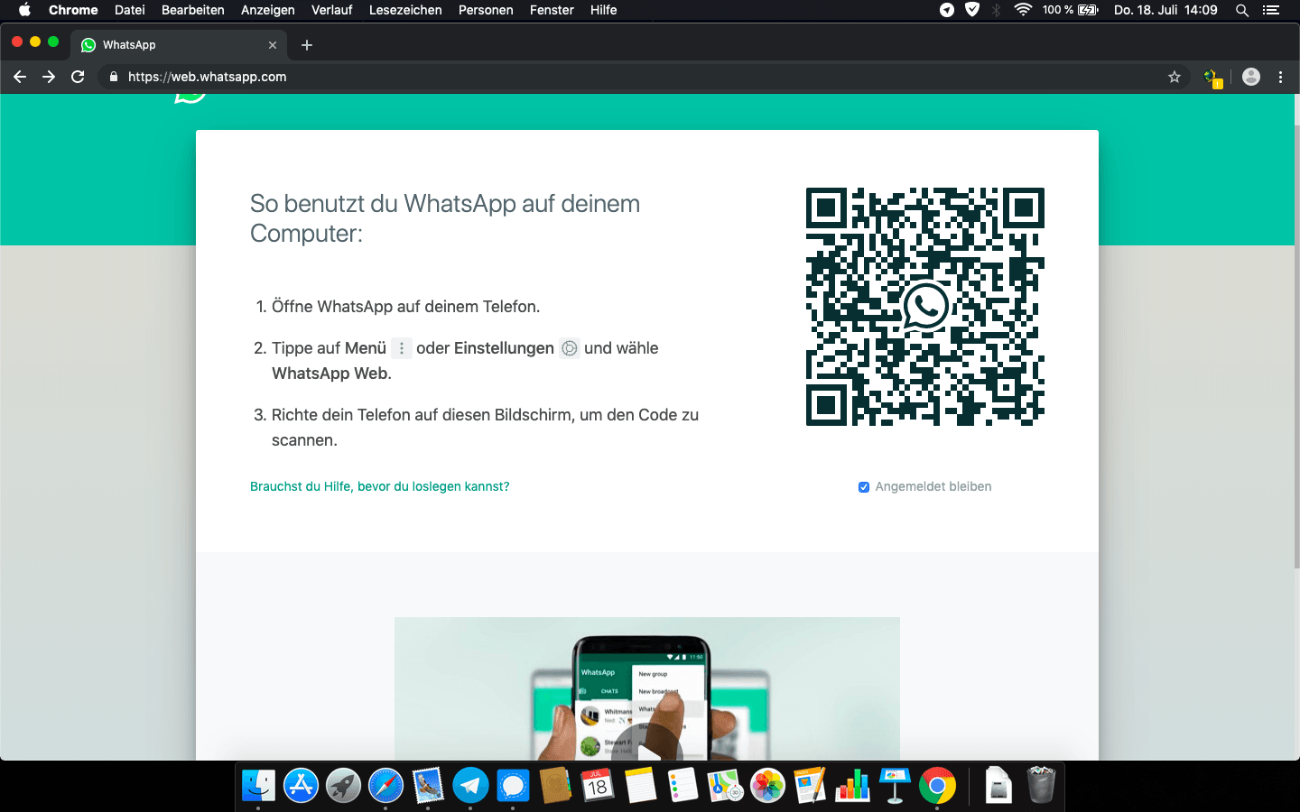Open Telegram from the dock
The width and height of the screenshot is (1300, 812).
tap(470, 786)
